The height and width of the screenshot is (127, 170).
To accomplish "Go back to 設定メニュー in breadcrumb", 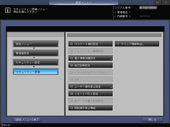I will (36, 44).
